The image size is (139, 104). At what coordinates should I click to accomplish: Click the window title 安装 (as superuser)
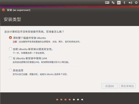pyautogui.click(x=19, y=10)
